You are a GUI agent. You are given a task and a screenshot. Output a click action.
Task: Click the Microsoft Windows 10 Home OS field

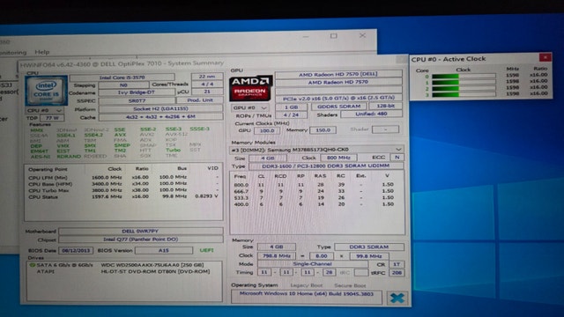click(307, 298)
